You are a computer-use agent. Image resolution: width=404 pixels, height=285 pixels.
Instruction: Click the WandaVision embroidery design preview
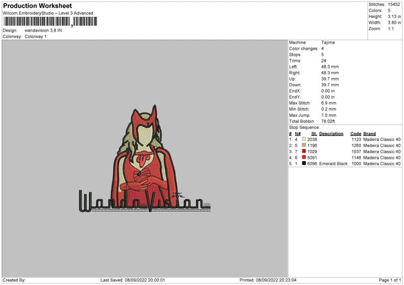pyautogui.click(x=145, y=159)
